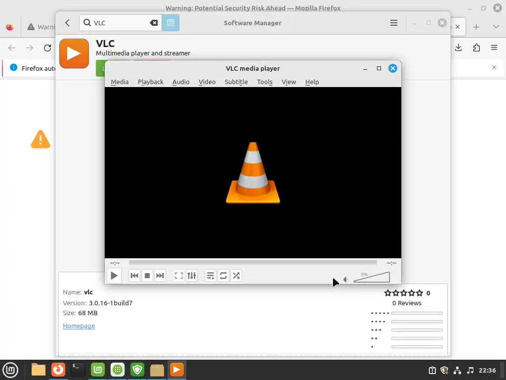Jump to previous media in VLC
The image size is (506, 380).
pos(134,276)
